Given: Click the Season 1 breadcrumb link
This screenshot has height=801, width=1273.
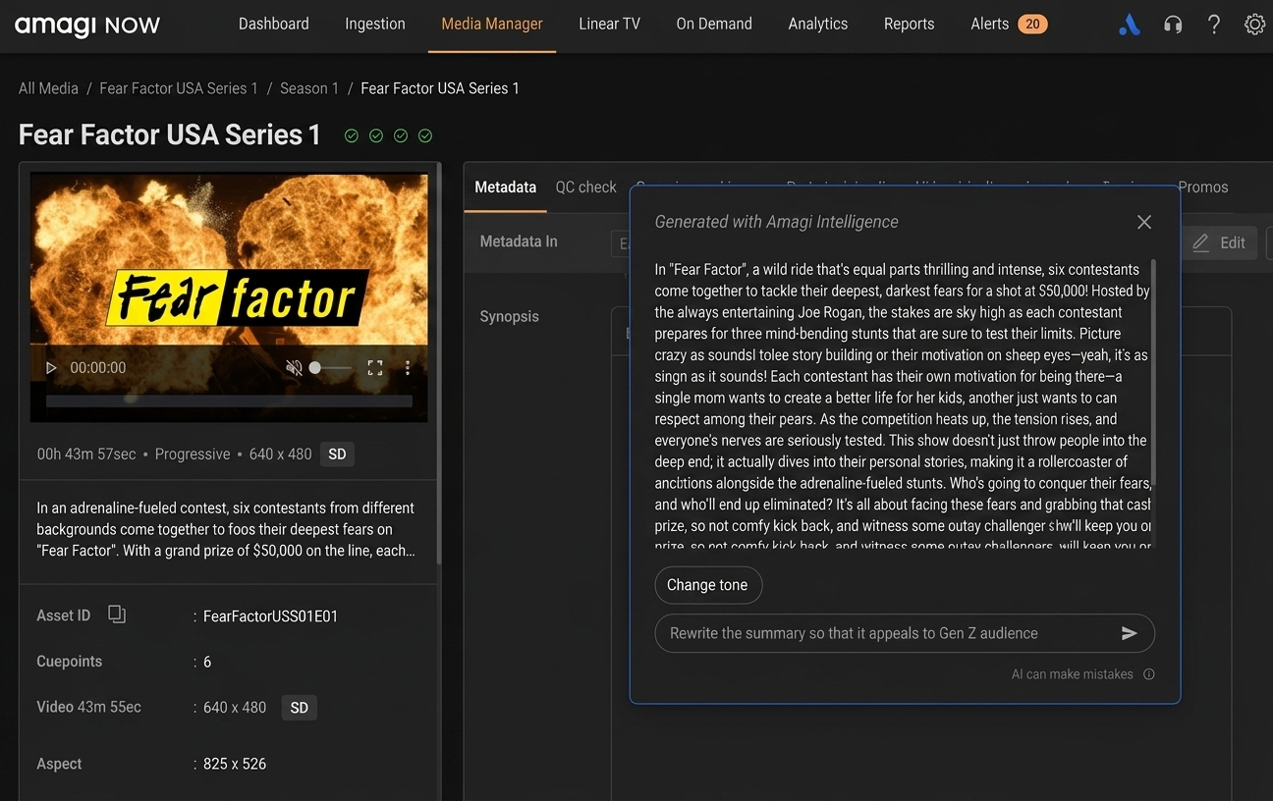Looking at the screenshot, I should click(309, 88).
